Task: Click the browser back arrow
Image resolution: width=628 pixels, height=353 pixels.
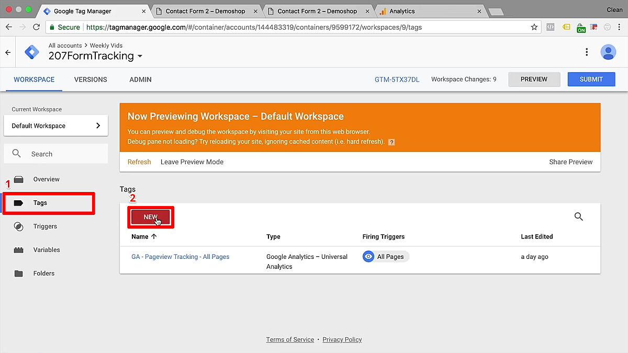Action: 9,27
